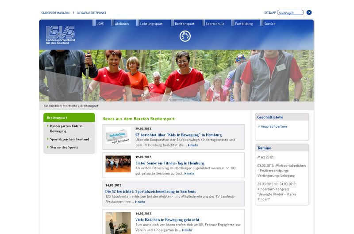
Task: Open the Aktionen menu
Action: pos(122,23)
